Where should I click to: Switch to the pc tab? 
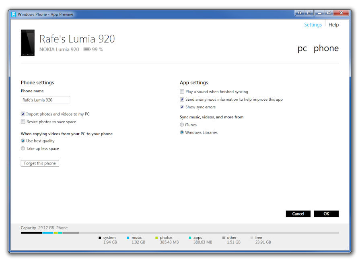(x=302, y=49)
